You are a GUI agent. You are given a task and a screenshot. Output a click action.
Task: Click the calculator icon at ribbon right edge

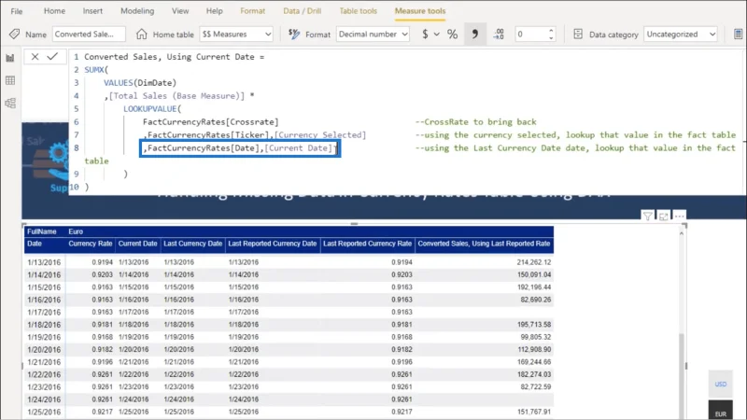pyautogui.click(x=738, y=35)
